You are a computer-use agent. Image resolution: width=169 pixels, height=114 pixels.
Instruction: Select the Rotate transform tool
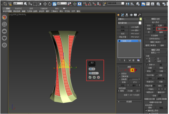pyautogui.click(x=50, y=4)
